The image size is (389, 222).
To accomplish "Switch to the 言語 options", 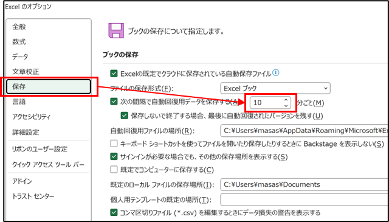I will point(19,102).
